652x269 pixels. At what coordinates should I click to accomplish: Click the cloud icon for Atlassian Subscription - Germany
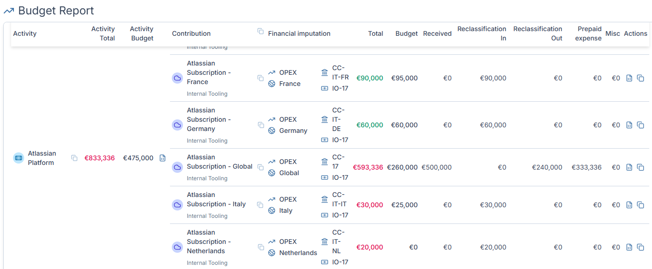(x=177, y=125)
